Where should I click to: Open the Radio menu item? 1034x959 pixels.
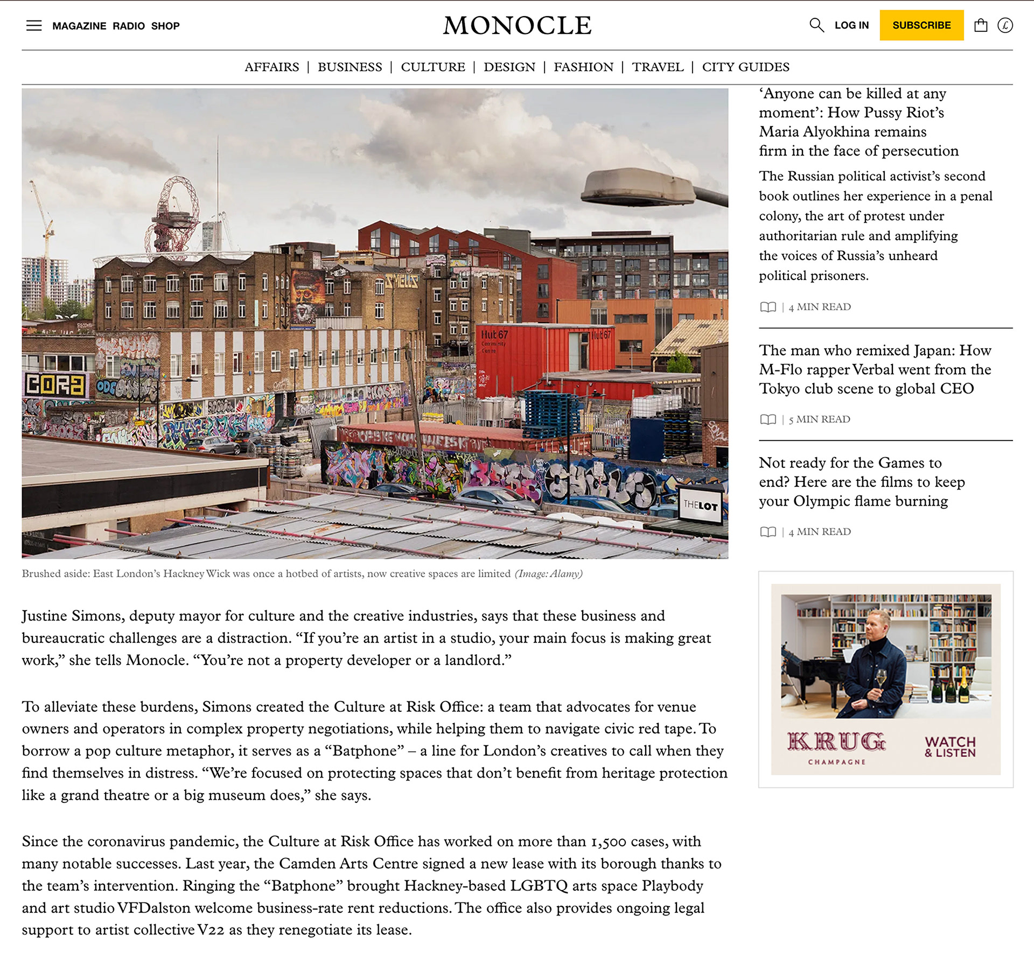[x=129, y=26]
